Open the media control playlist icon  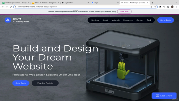(x=164, y=7)
